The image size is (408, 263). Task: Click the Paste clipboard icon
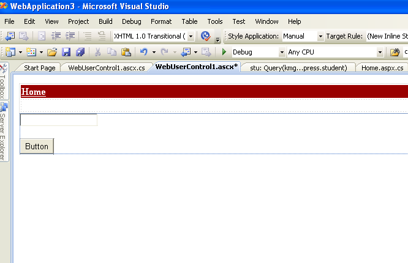[126, 52]
